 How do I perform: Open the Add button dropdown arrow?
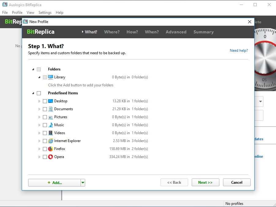point(82,182)
